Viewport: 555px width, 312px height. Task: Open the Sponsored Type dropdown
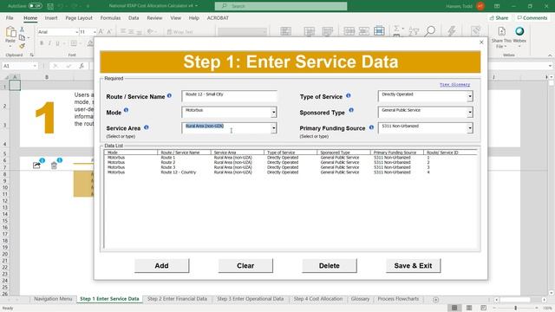point(470,113)
